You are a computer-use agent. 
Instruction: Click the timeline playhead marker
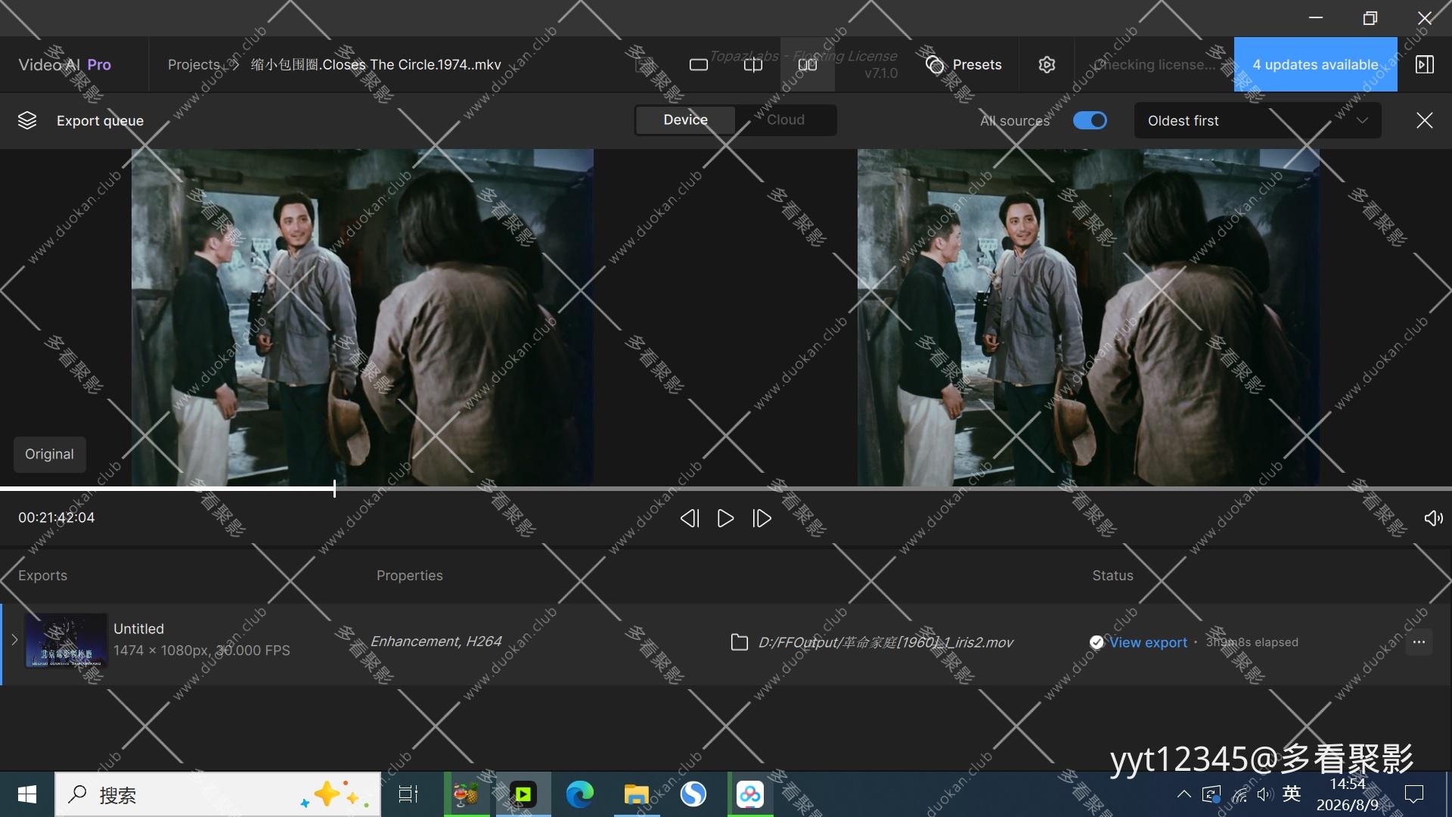point(334,489)
